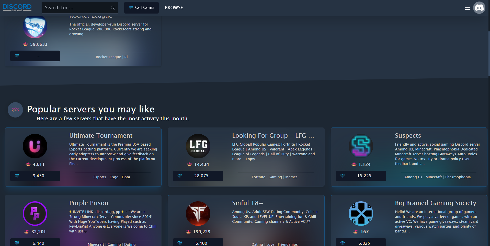Open the Ultimate Tournament server title
The width and height of the screenshot is (490, 246).
101,136
